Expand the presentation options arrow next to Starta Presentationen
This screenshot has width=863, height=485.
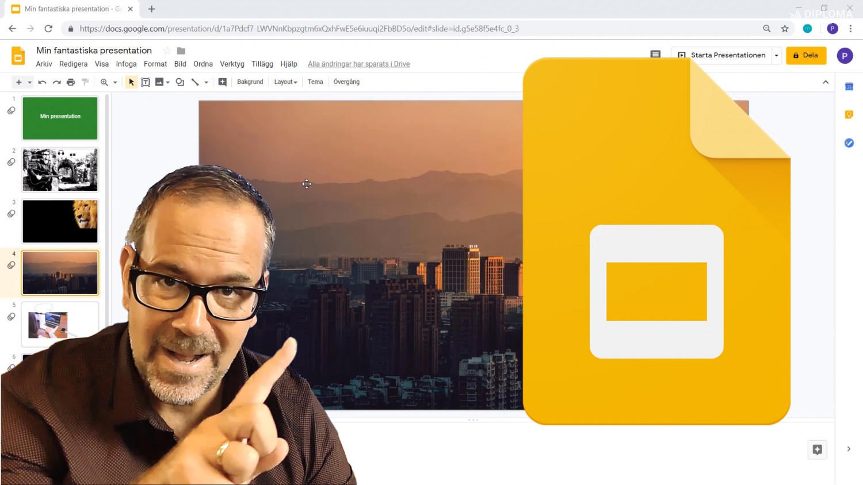pyautogui.click(x=776, y=55)
